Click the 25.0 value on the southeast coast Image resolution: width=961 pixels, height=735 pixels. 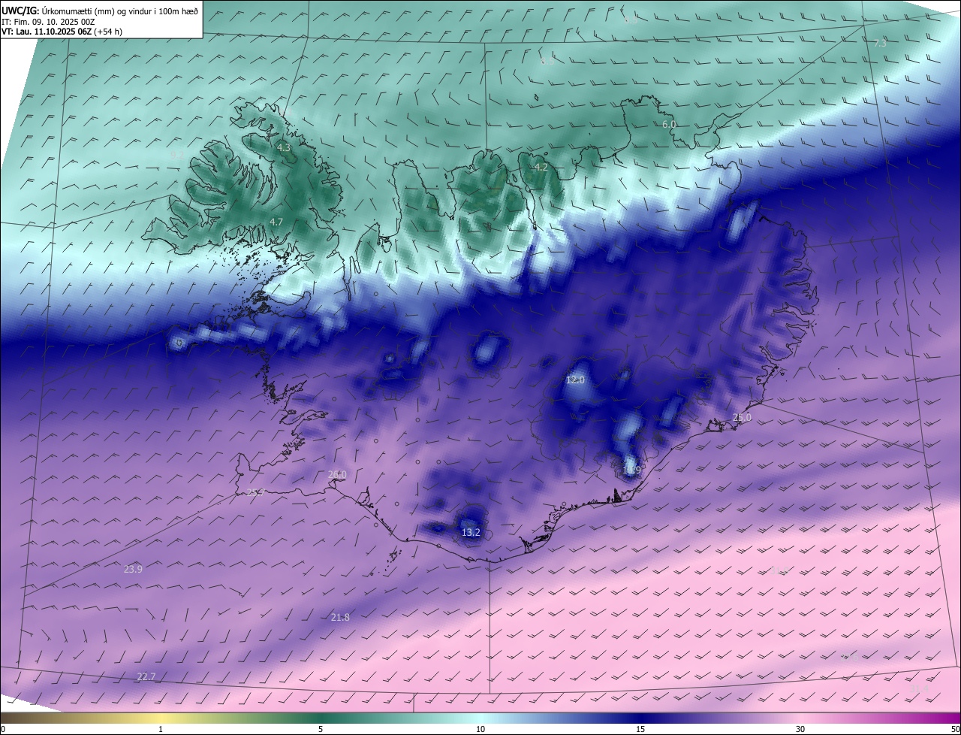(742, 417)
